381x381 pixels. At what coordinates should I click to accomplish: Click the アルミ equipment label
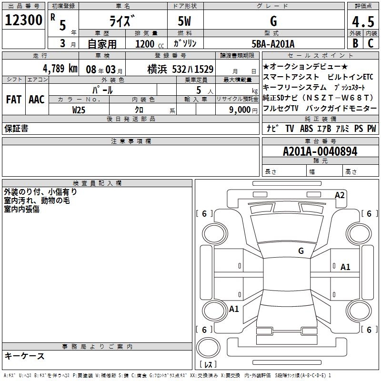[x=342, y=128]
